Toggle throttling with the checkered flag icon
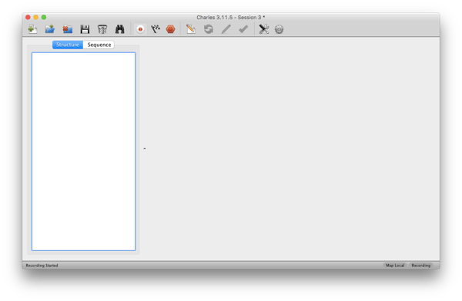462x301 pixels. (x=156, y=29)
